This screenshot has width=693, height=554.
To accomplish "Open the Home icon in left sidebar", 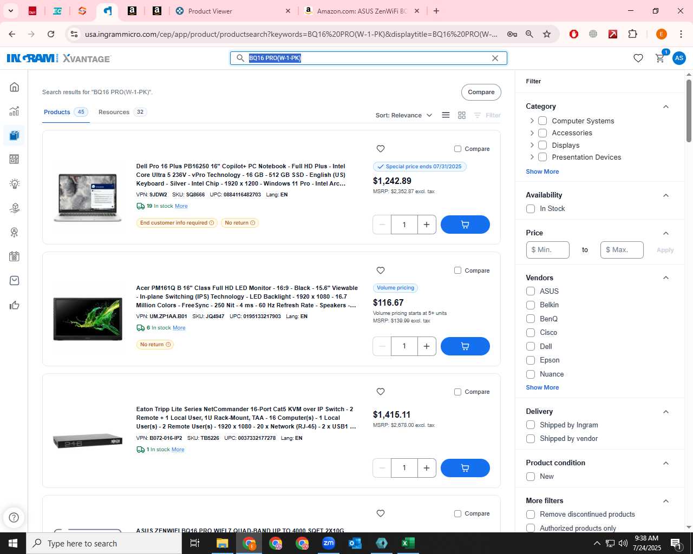I will [x=15, y=87].
